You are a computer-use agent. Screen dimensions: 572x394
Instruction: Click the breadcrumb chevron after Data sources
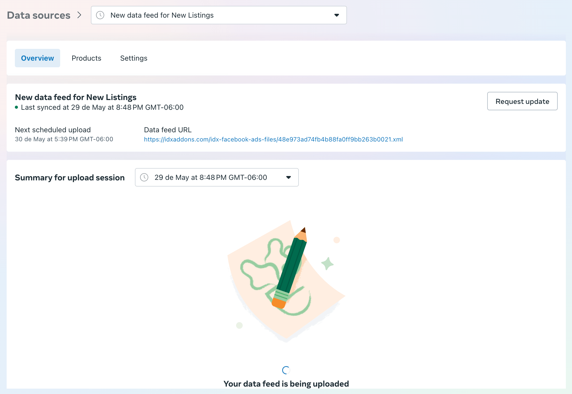(79, 15)
